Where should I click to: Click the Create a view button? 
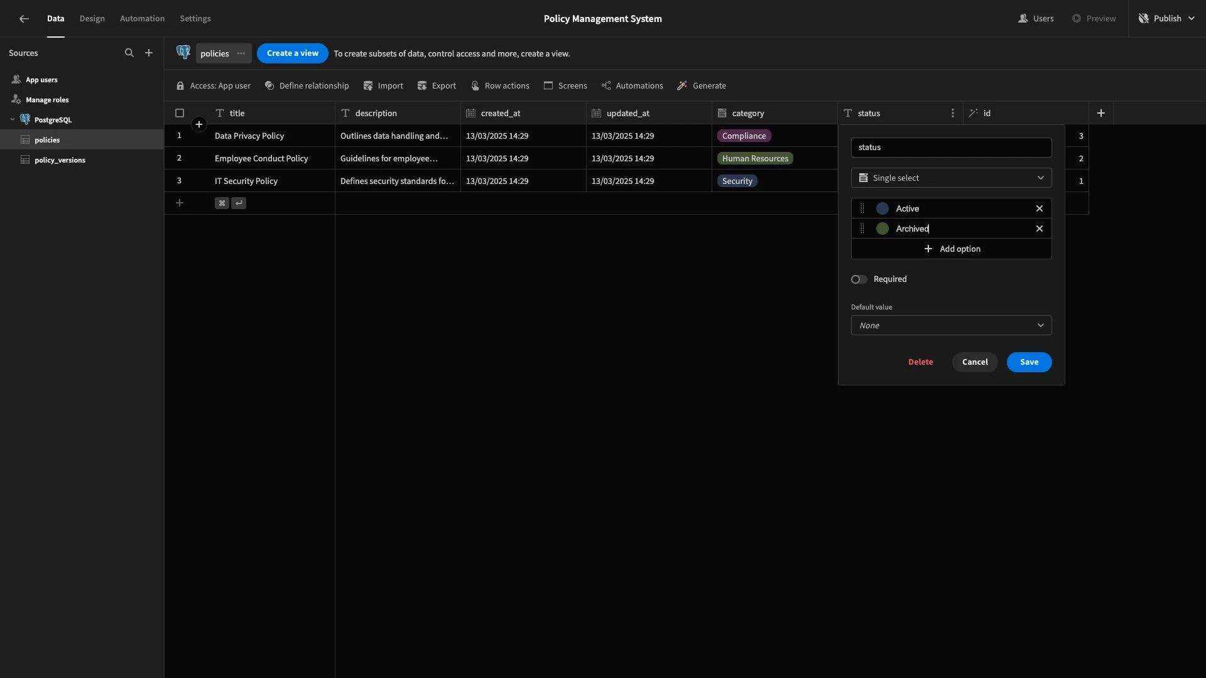pyautogui.click(x=293, y=53)
